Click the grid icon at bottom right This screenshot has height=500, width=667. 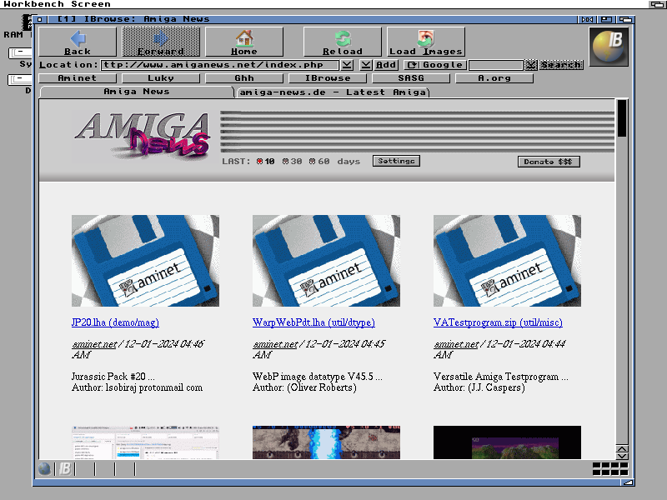click(609, 469)
